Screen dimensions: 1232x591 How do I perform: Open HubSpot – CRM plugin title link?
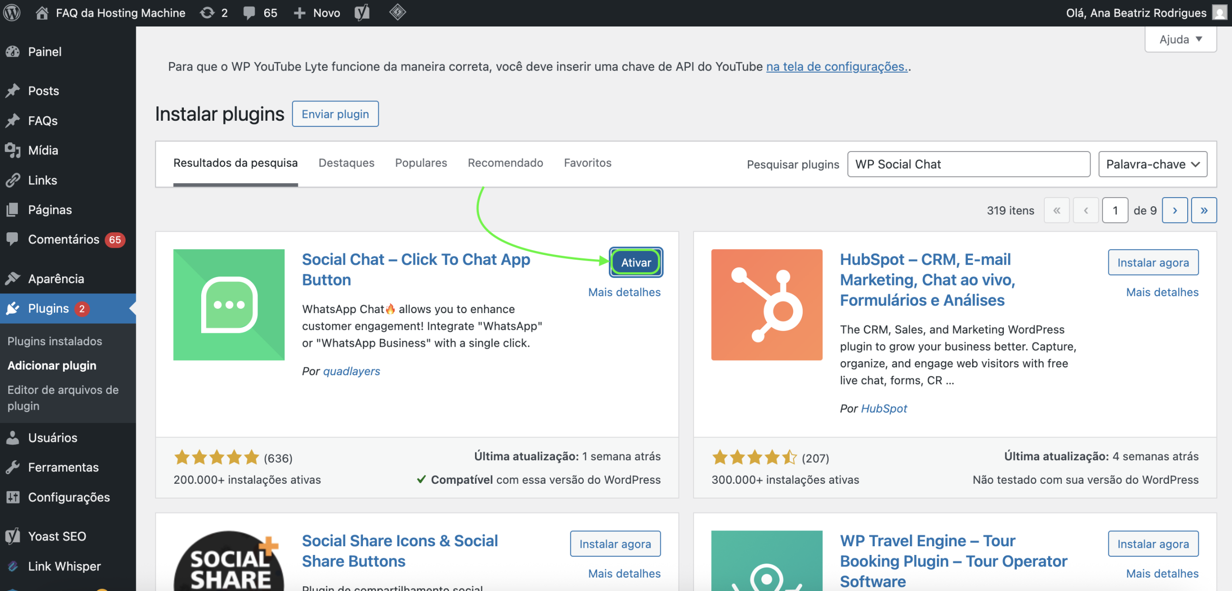coord(927,280)
